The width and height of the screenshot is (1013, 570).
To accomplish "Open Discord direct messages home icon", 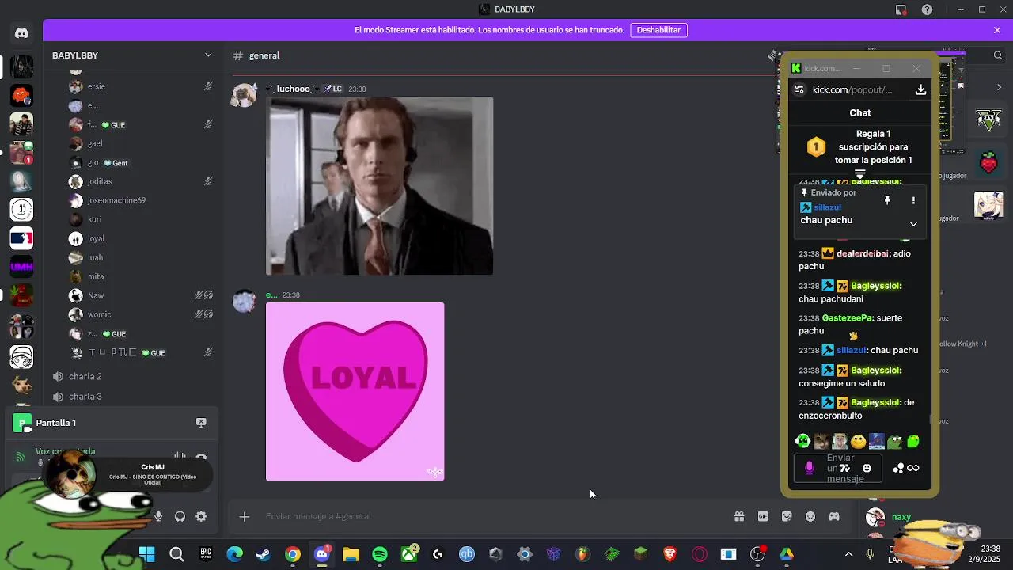I will pyautogui.click(x=21, y=33).
